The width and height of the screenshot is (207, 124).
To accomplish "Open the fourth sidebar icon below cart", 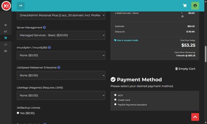I will [5, 45].
